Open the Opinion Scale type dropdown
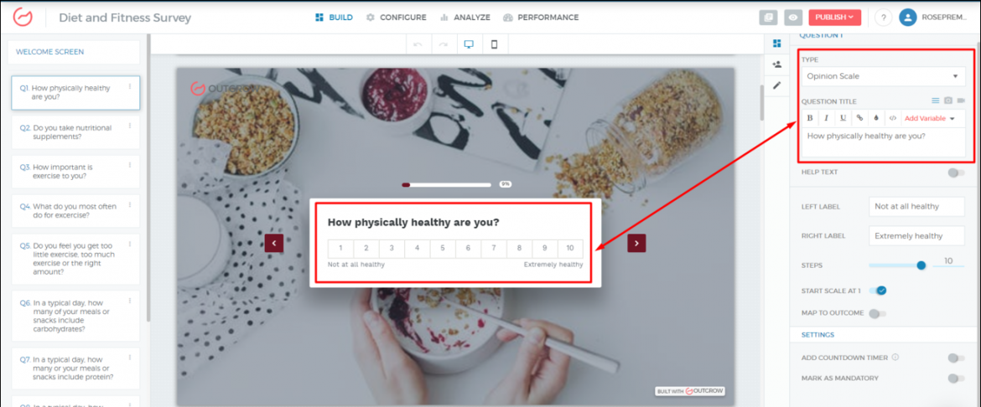This screenshot has height=407, width=981. [883, 76]
